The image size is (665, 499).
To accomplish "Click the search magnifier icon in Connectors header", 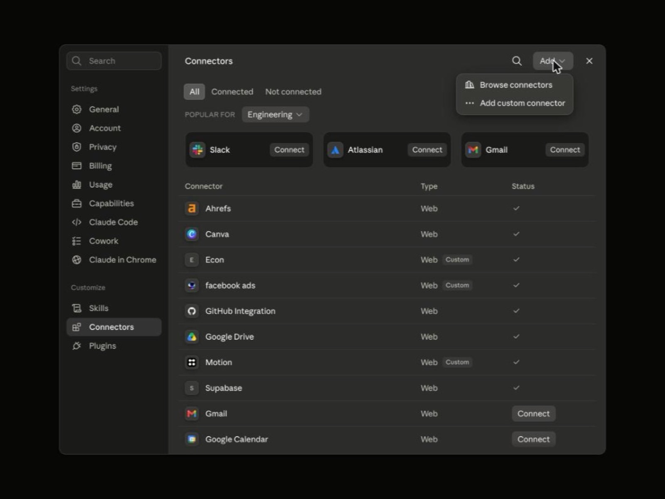I will pos(517,61).
